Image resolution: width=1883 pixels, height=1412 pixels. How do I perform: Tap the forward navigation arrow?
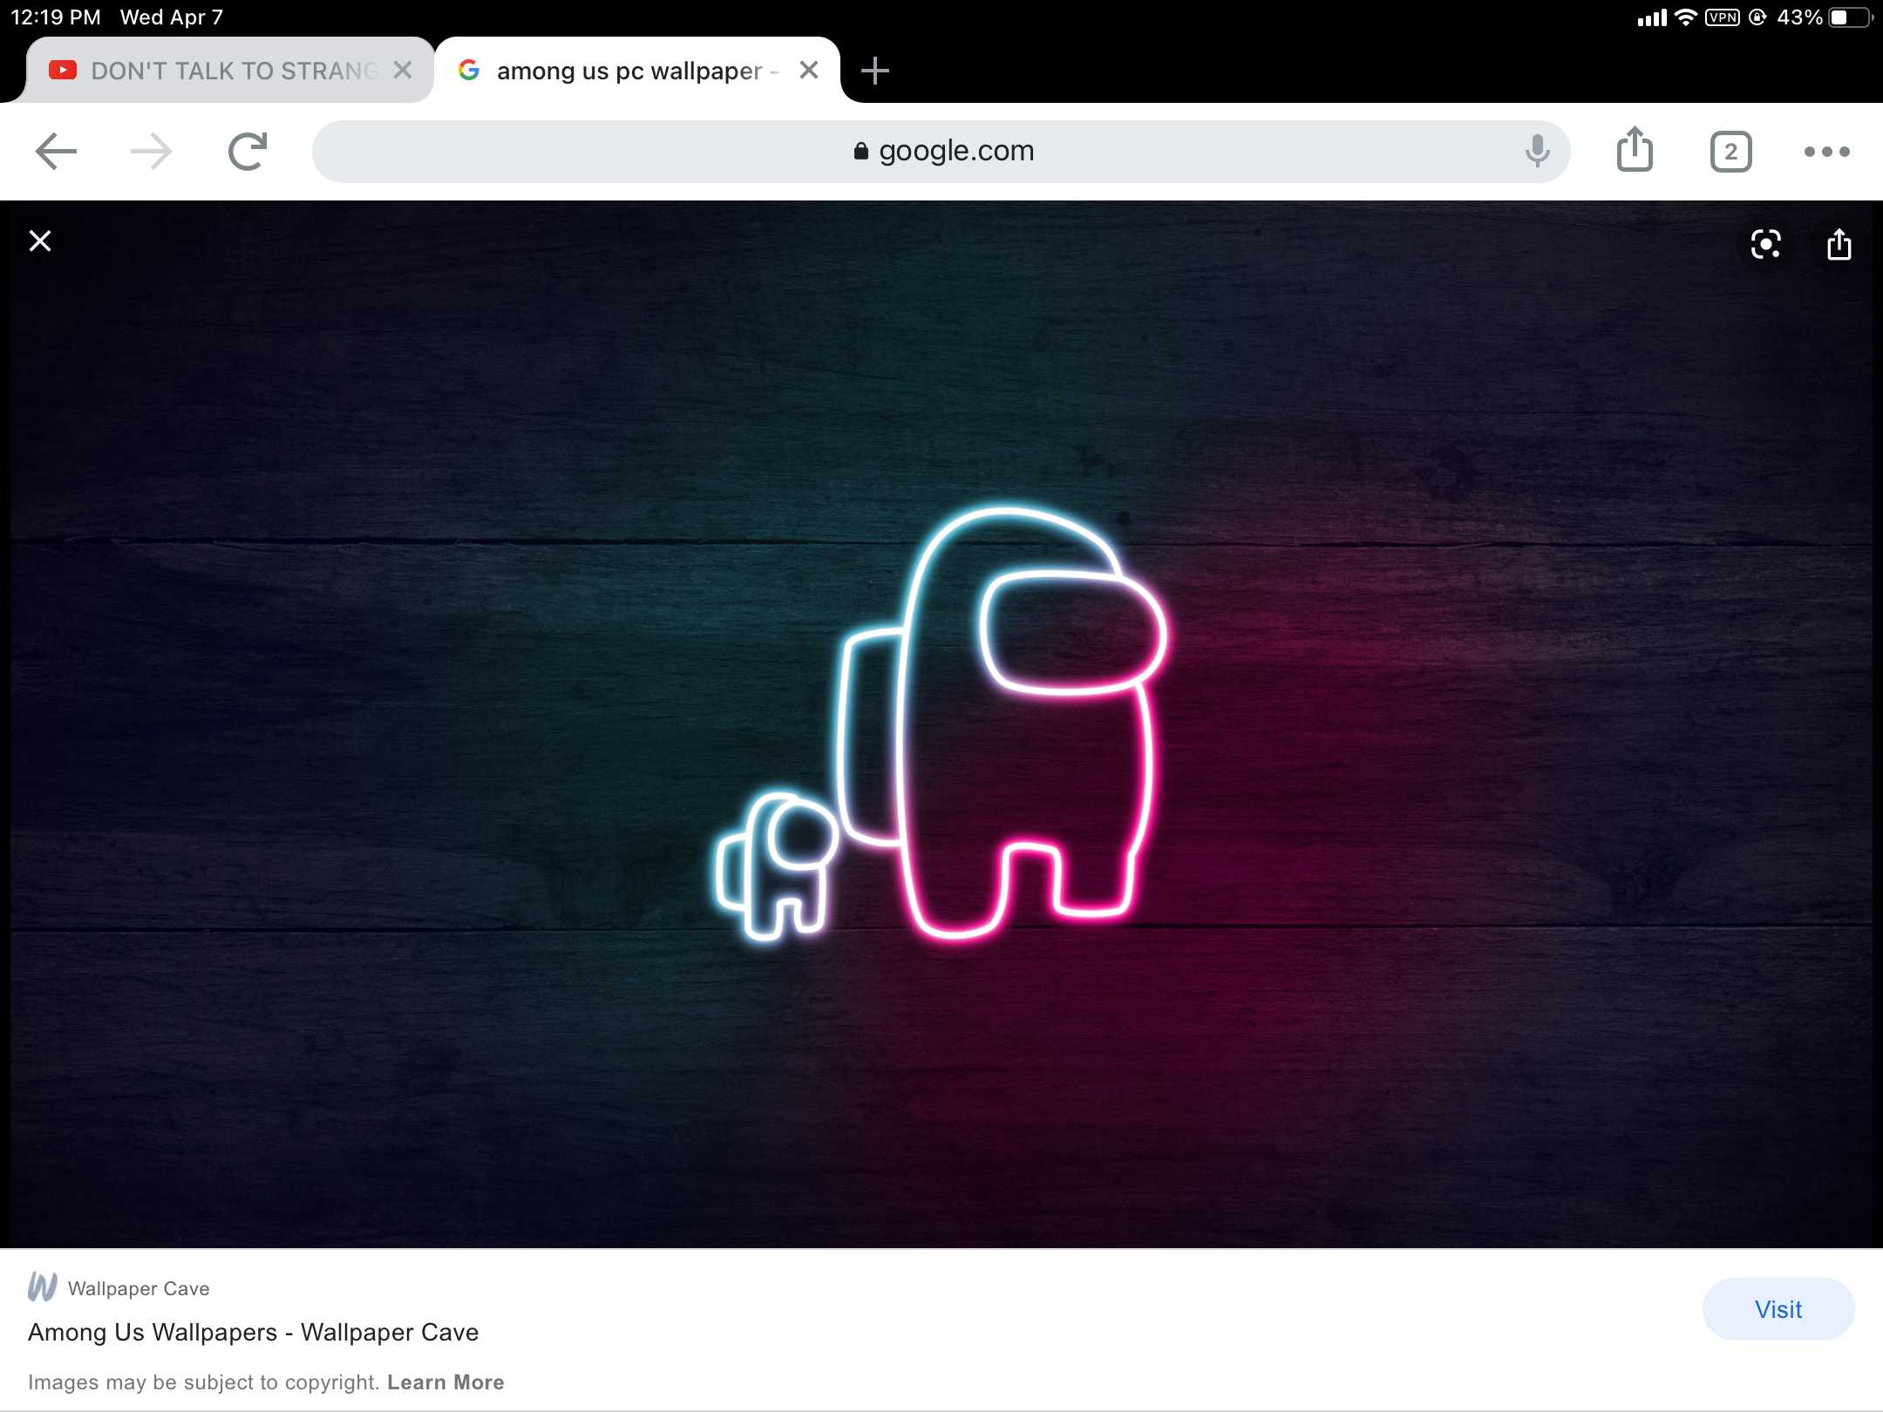tap(152, 152)
